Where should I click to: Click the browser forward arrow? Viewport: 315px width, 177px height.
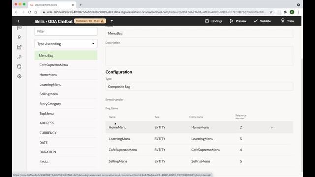pos(23,12)
